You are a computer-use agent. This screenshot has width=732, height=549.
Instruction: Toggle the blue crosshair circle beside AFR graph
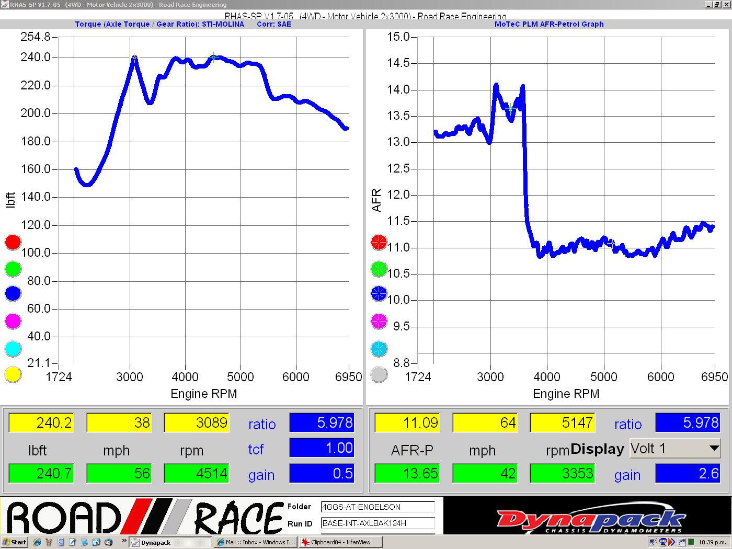click(x=379, y=293)
